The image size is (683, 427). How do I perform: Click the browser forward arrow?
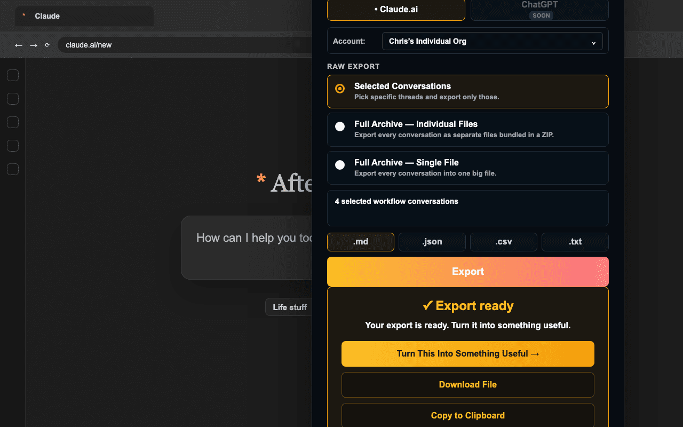point(34,45)
